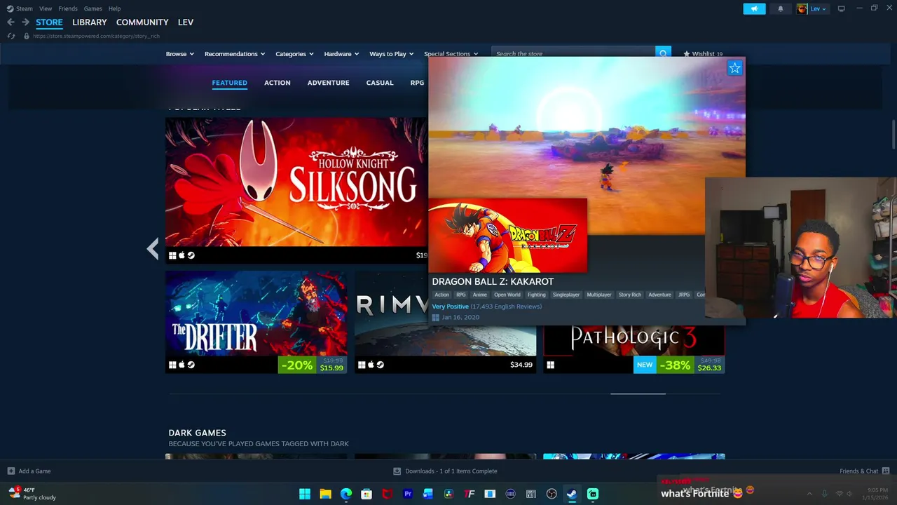Add Dragon Ball Z to wishlist star

tap(734, 68)
